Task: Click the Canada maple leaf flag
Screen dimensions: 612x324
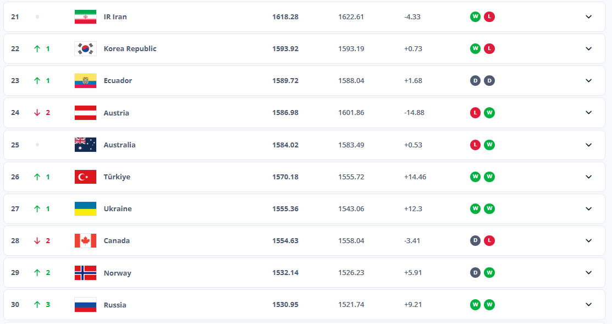Action: coord(85,240)
